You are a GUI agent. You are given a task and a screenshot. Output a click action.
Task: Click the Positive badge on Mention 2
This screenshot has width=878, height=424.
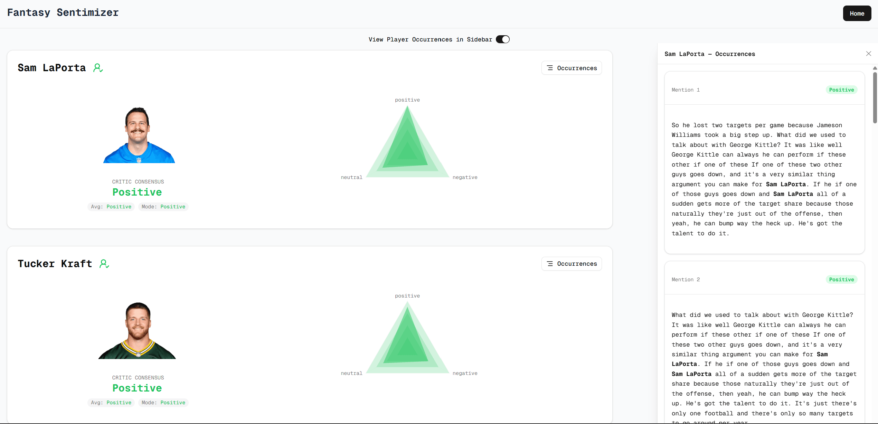point(841,280)
